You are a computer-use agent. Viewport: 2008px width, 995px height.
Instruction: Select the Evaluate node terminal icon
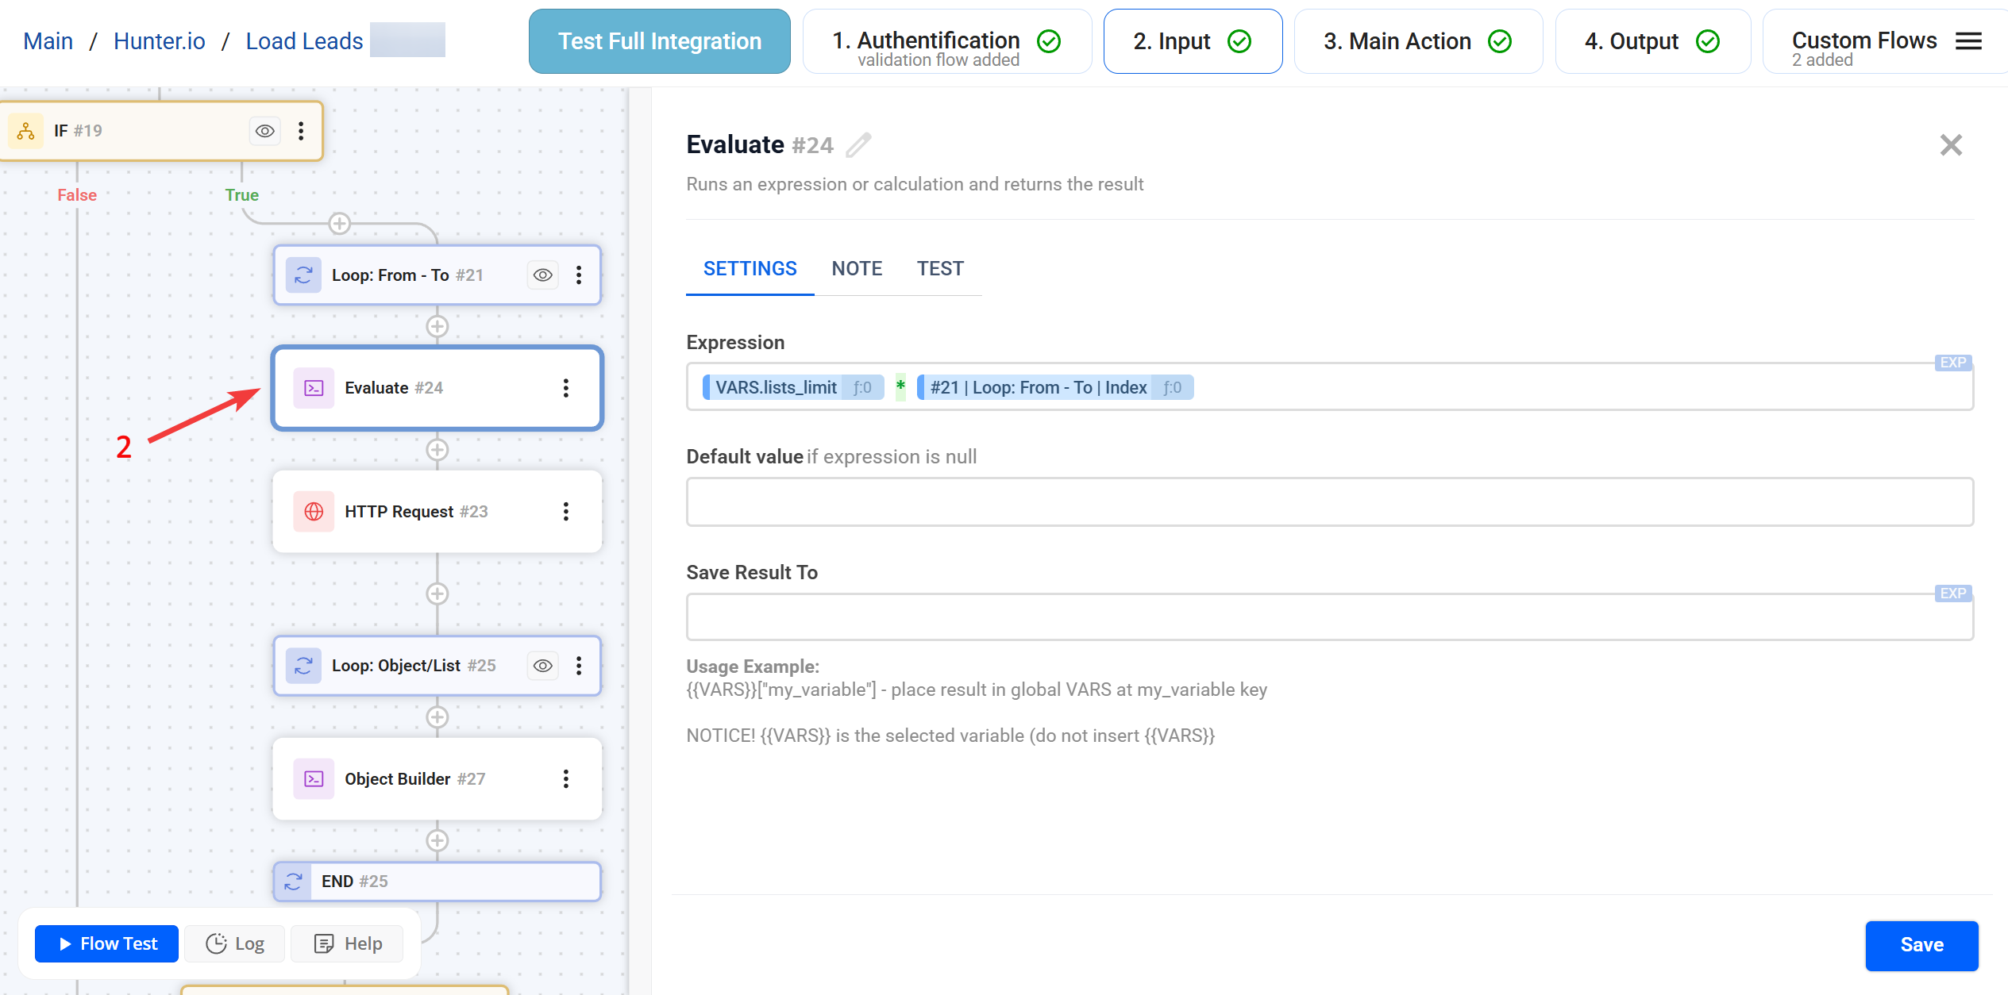pos(314,388)
